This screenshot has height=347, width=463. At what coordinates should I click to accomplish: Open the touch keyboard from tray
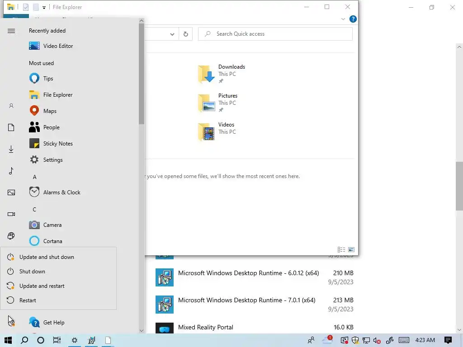[404, 340]
